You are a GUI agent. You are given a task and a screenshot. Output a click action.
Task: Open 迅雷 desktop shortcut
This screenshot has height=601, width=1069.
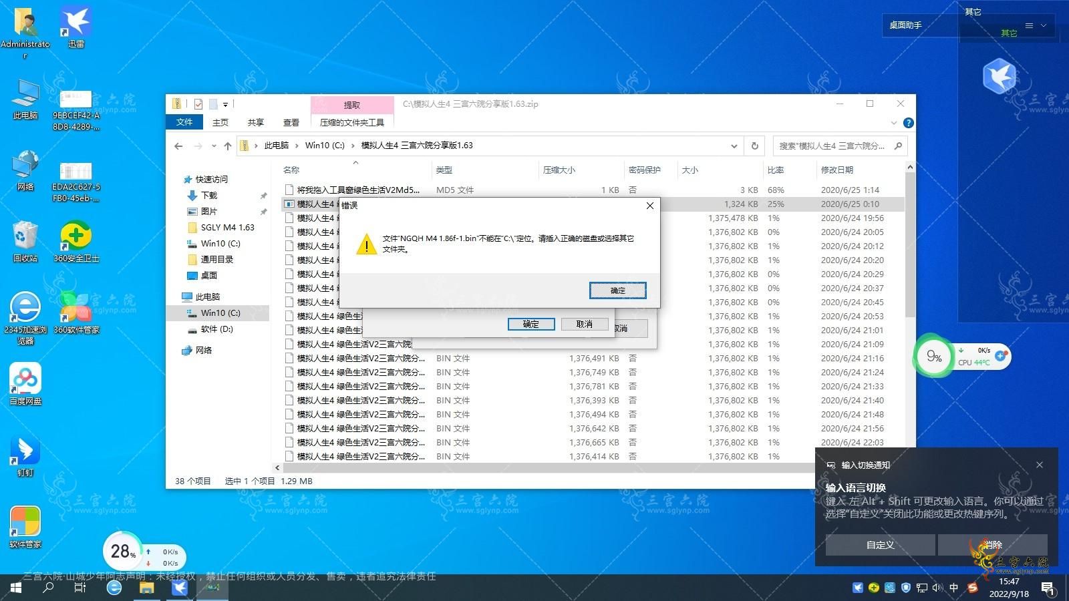click(75, 28)
